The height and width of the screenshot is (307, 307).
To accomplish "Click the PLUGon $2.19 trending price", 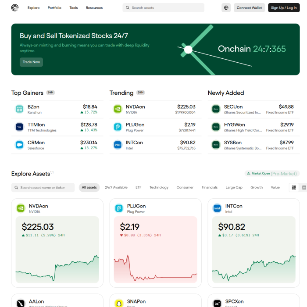I will (x=190, y=125).
